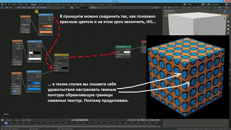The width and height of the screenshot is (231, 130).
Task: Switch to the Rendering workspace tab
Action: [91, 5]
